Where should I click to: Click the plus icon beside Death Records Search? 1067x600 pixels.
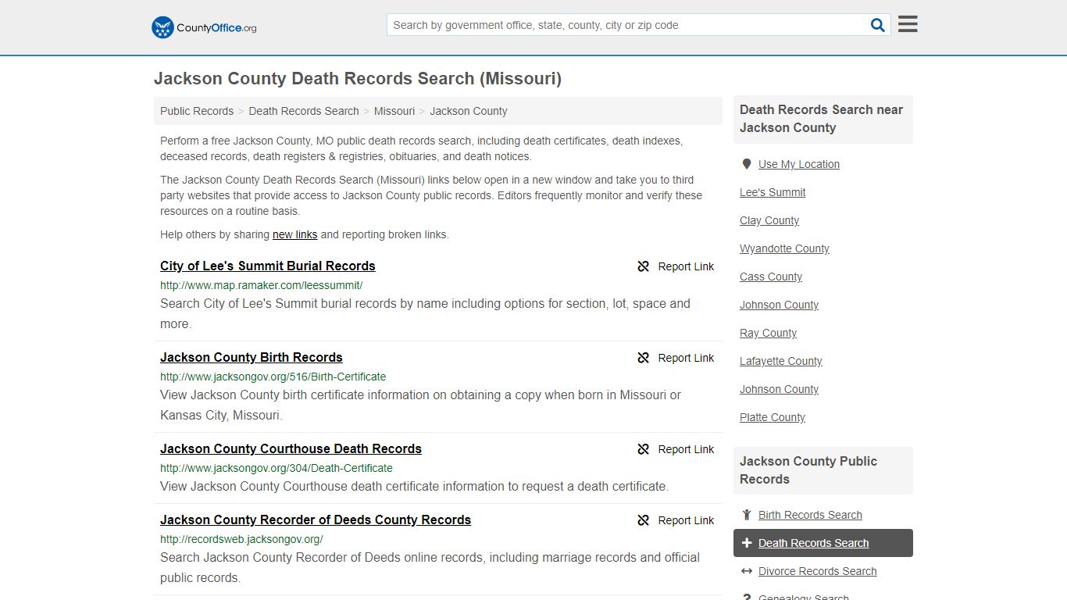pyautogui.click(x=747, y=543)
